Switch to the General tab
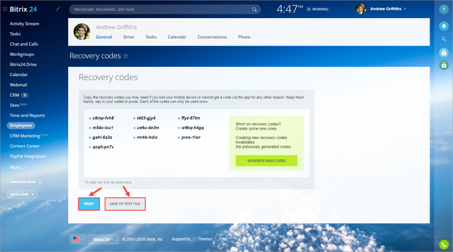Image resolution: width=453 pixels, height=252 pixels. [104, 37]
